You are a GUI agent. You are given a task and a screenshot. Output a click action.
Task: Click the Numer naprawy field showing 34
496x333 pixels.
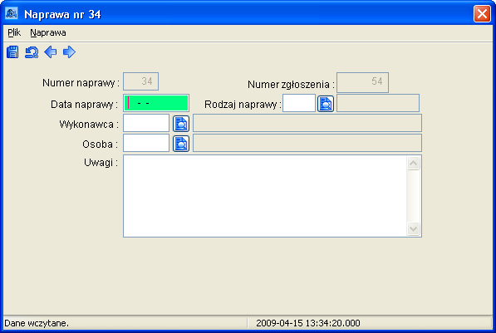click(x=140, y=81)
